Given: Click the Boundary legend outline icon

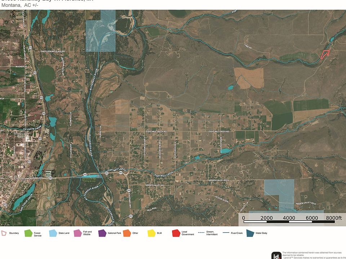Looking at the screenshot, I should (4, 233).
